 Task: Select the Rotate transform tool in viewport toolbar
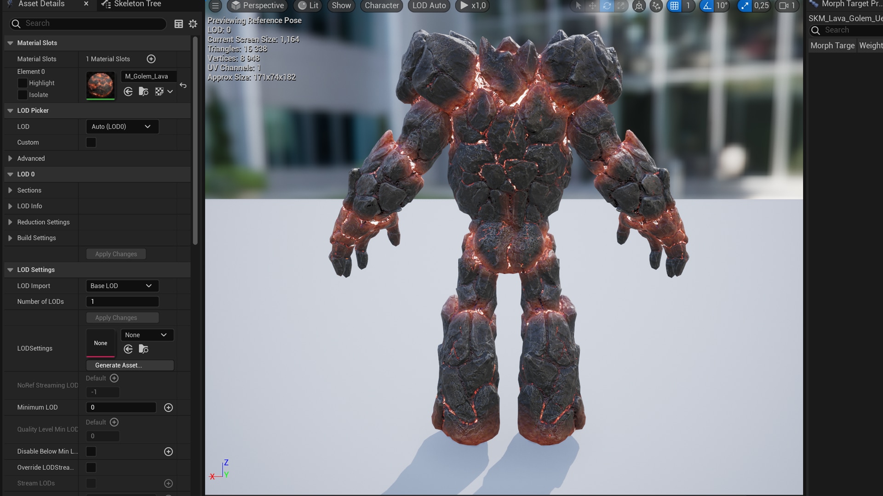[607, 6]
